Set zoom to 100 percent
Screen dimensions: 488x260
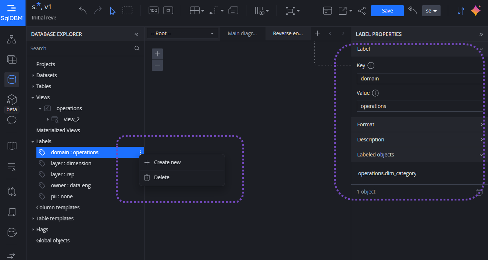pyautogui.click(x=154, y=11)
